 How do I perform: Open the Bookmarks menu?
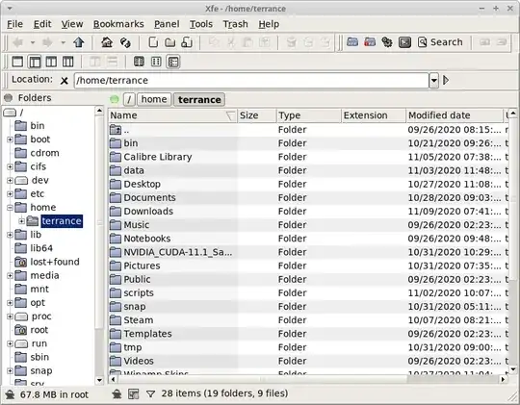coord(118,24)
